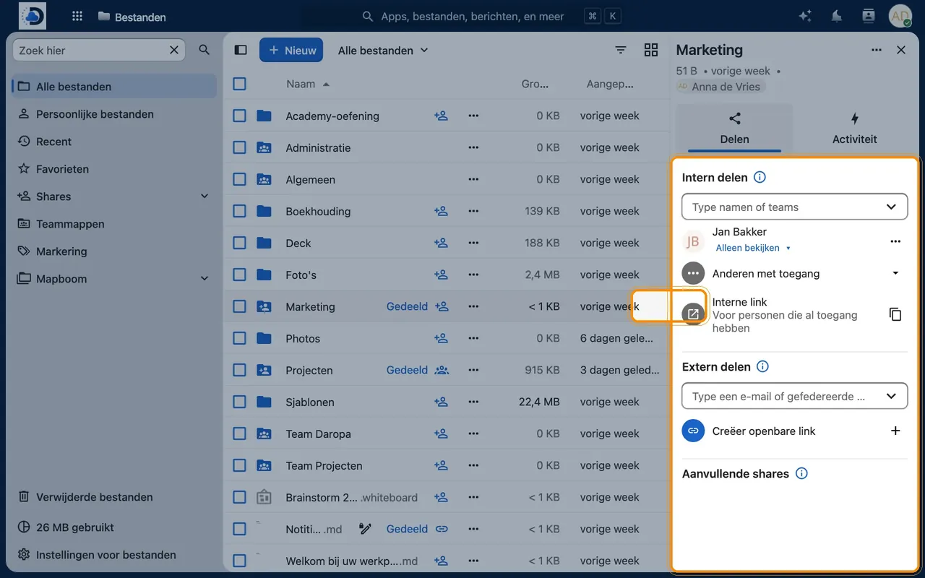The height and width of the screenshot is (578, 925).
Task: Toggle the navigation sidebar panel icon
Action: [x=241, y=50]
